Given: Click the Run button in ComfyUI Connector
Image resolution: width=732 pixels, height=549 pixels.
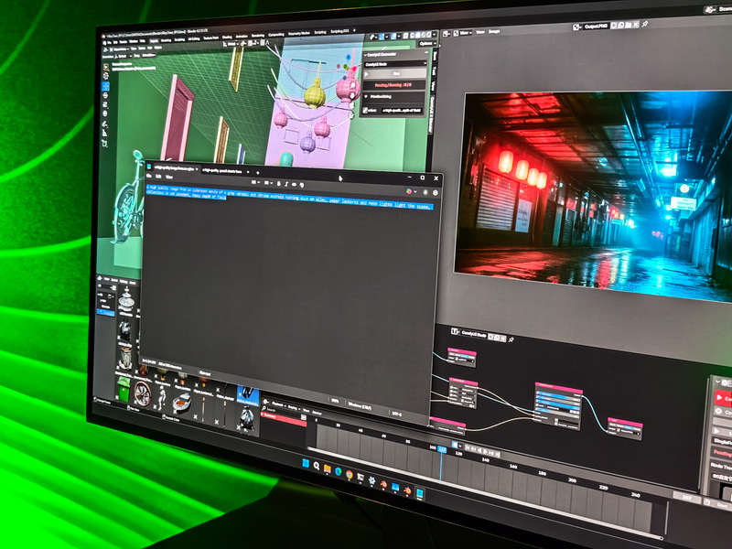Looking at the screenshot, I should click(x=395, y=74).
